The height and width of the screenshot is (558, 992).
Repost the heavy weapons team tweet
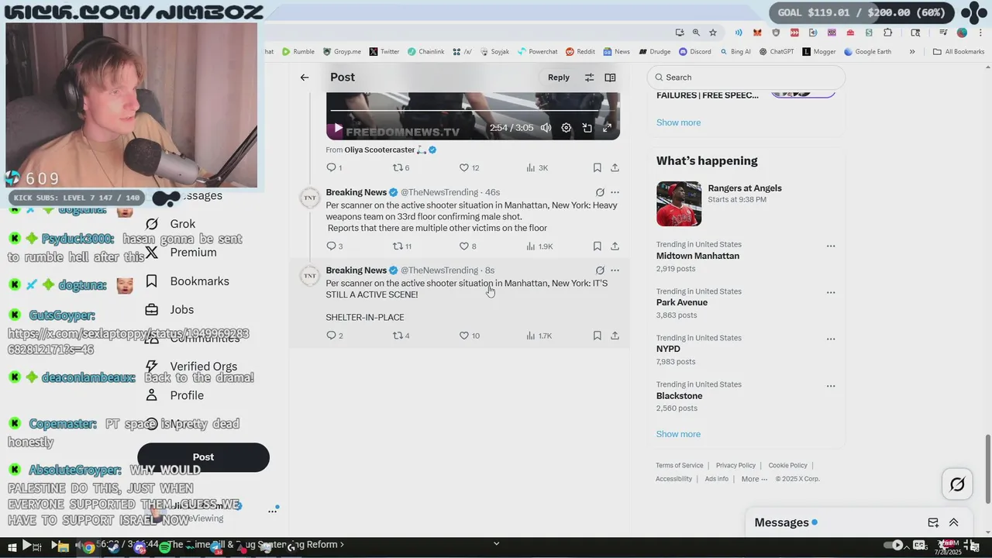click(x=398, y=246)
